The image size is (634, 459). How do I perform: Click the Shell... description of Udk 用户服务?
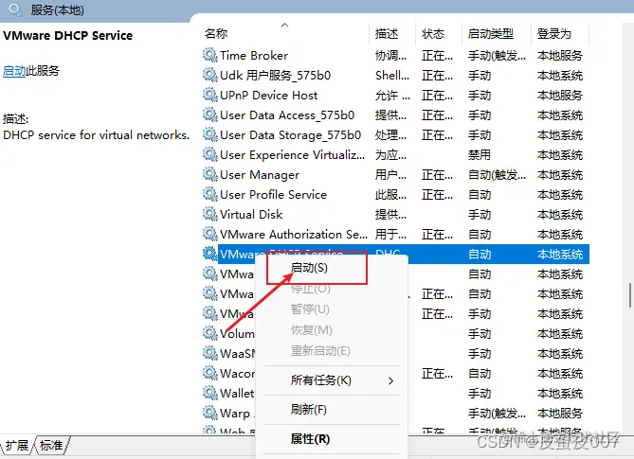[392, 76]
